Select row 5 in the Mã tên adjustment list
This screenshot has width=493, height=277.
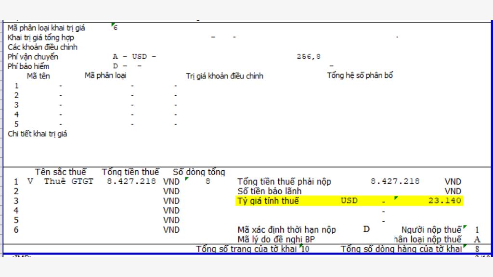tap(16, 125)
